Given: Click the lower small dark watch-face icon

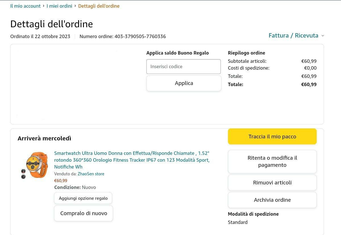Looking at the screenshot, I should (x=23, y=177).
